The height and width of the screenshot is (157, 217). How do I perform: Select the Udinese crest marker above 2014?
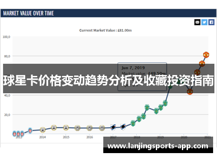point(43,130)
